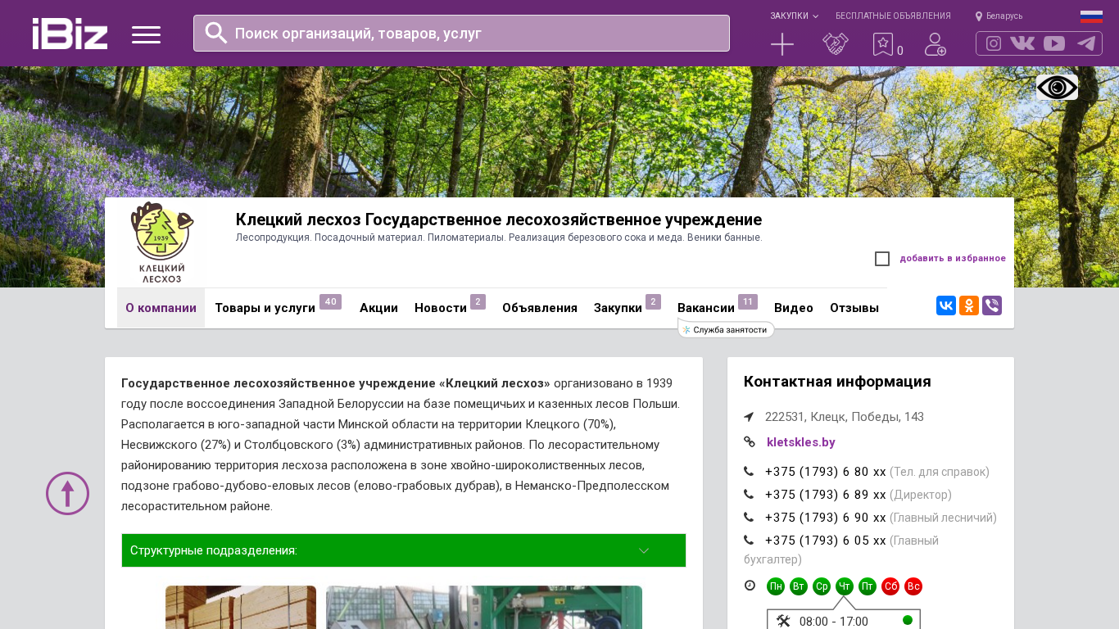Open the Instagram social icon
Viewport: 1119px width, 629px height.
(x=994, y=43)
